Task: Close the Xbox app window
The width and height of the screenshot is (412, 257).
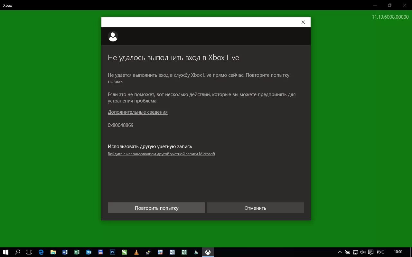Action: (405, 5)
